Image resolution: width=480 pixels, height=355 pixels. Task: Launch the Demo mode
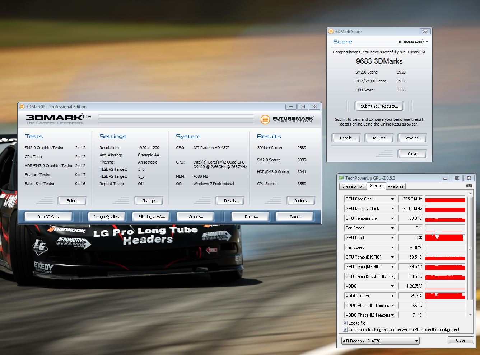[251, 217]
